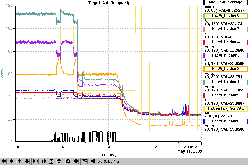Pan the plot right with the right arrow
248x165 pixels.
(11, 161)
